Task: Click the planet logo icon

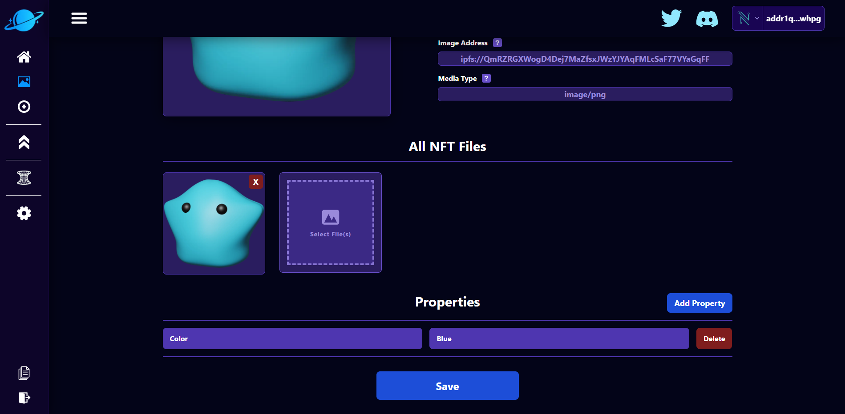Action: click(x=24, y=20)
